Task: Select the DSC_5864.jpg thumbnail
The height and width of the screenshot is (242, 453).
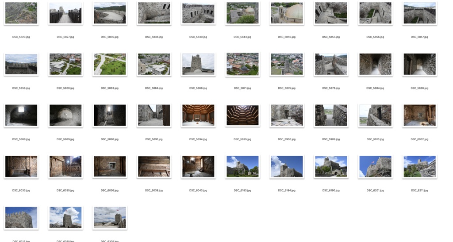Action: coord(154,64)
